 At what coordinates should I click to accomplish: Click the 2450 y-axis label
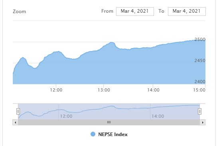click(200, 60)
